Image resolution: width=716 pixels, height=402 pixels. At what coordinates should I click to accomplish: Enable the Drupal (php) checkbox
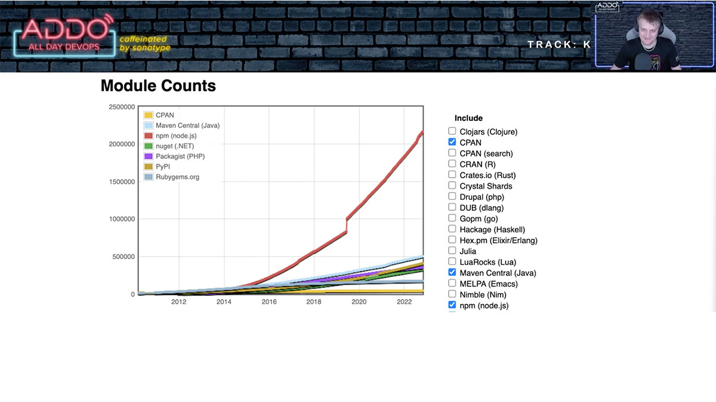click(452, 197)
